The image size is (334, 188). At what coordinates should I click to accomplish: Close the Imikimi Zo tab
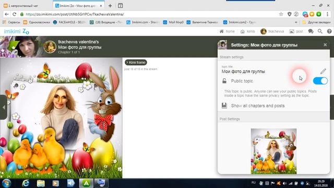101,6
